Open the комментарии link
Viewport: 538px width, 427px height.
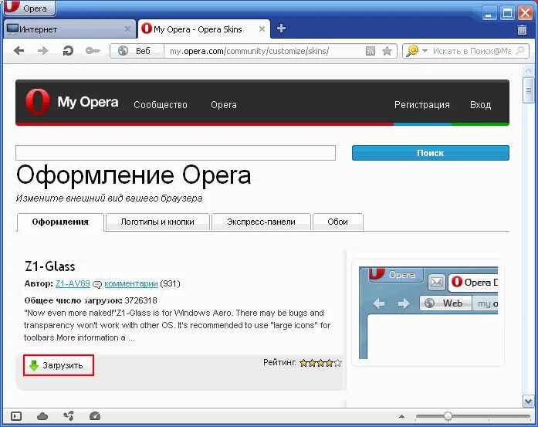pyautogui.click(x=131, y=284)
